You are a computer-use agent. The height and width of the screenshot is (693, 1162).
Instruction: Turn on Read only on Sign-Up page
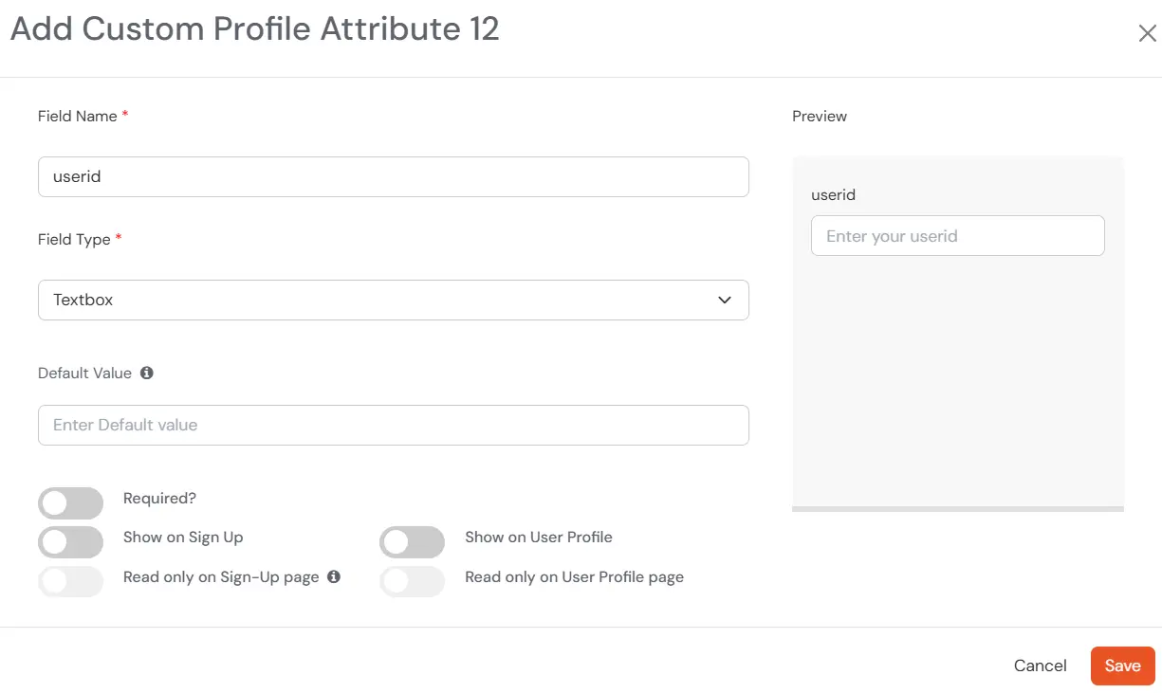[x=70, y=581]
